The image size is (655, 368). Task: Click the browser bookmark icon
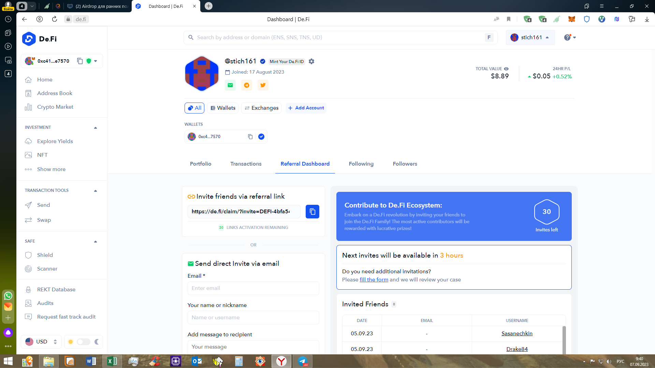click(509, 19)
